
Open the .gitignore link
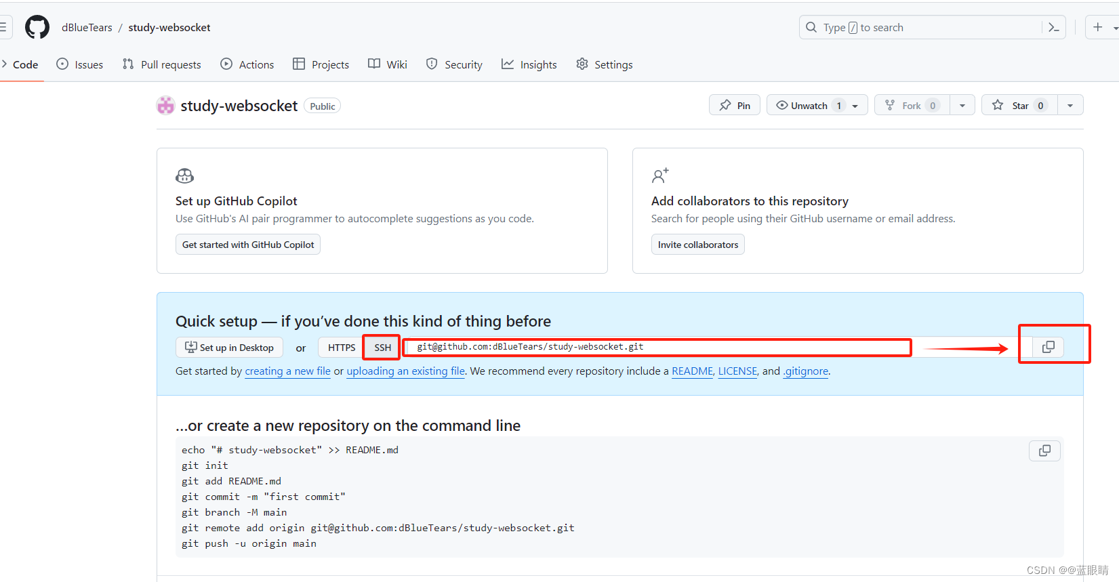click(806, 371)
